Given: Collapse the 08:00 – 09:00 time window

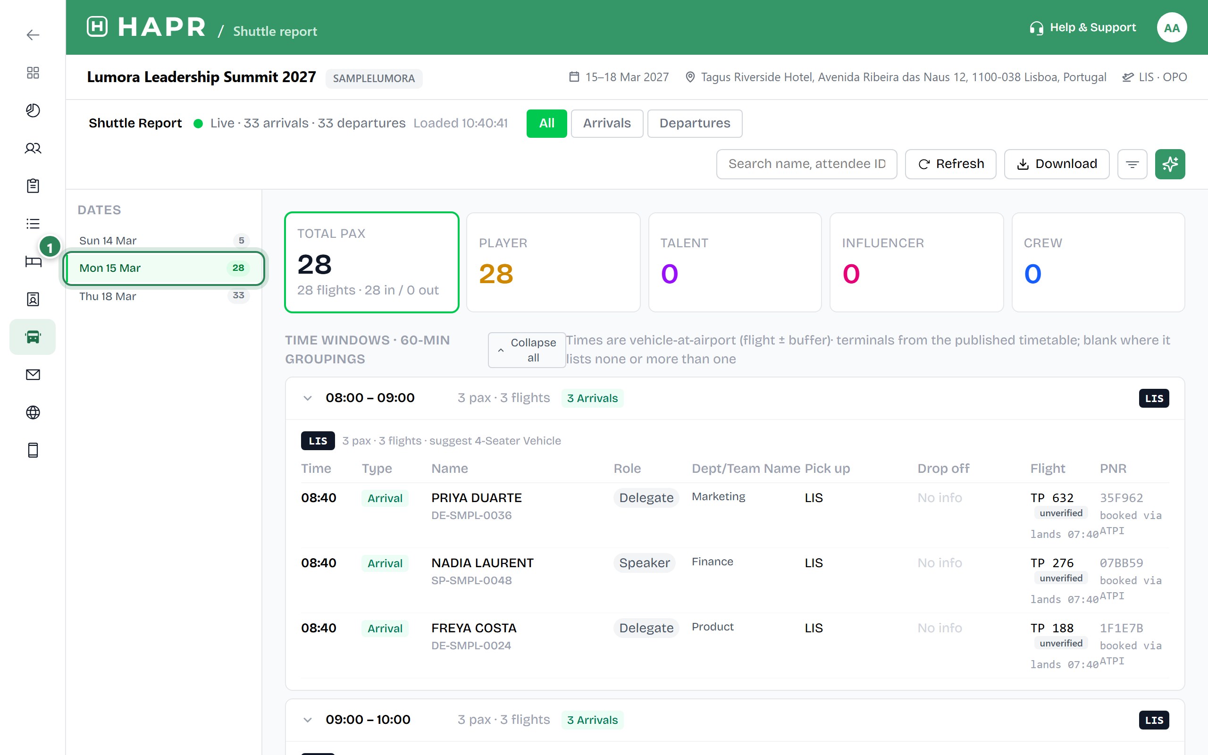Looking at the screenshot, I should pyautogui.click(x=308, y=398).
